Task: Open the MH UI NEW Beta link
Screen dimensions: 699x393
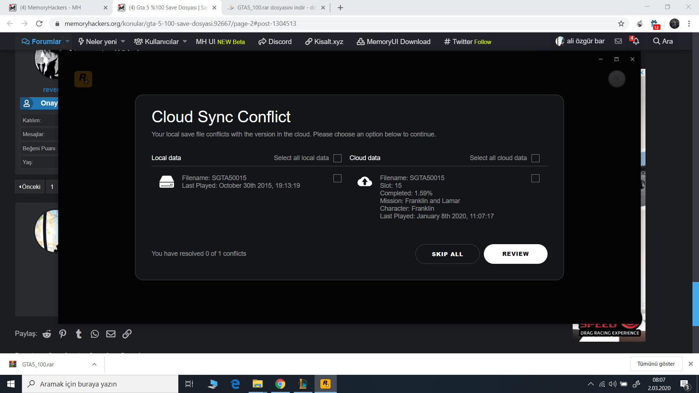Action: 220,41
